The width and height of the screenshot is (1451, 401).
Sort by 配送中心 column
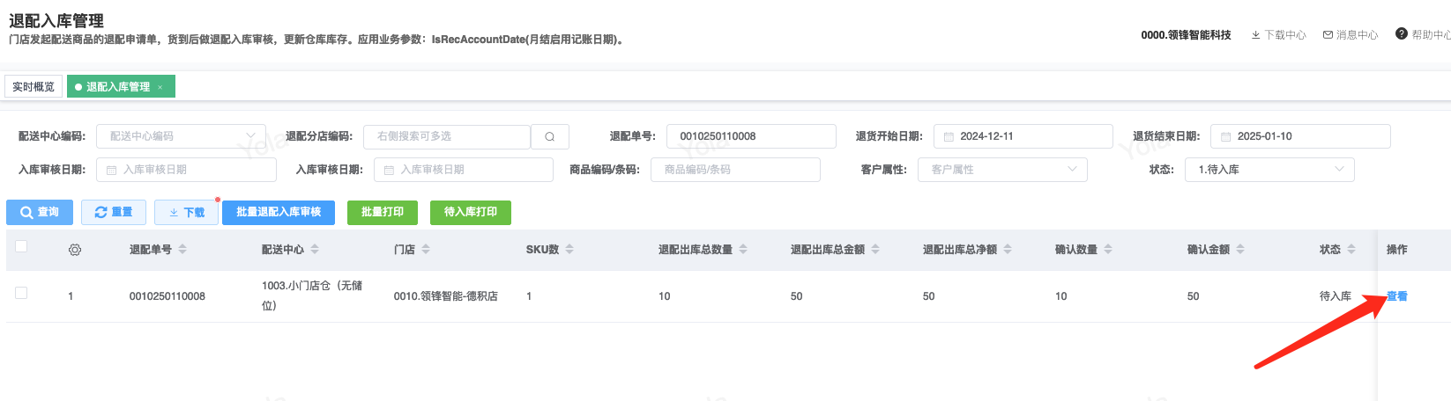[315, 250]
